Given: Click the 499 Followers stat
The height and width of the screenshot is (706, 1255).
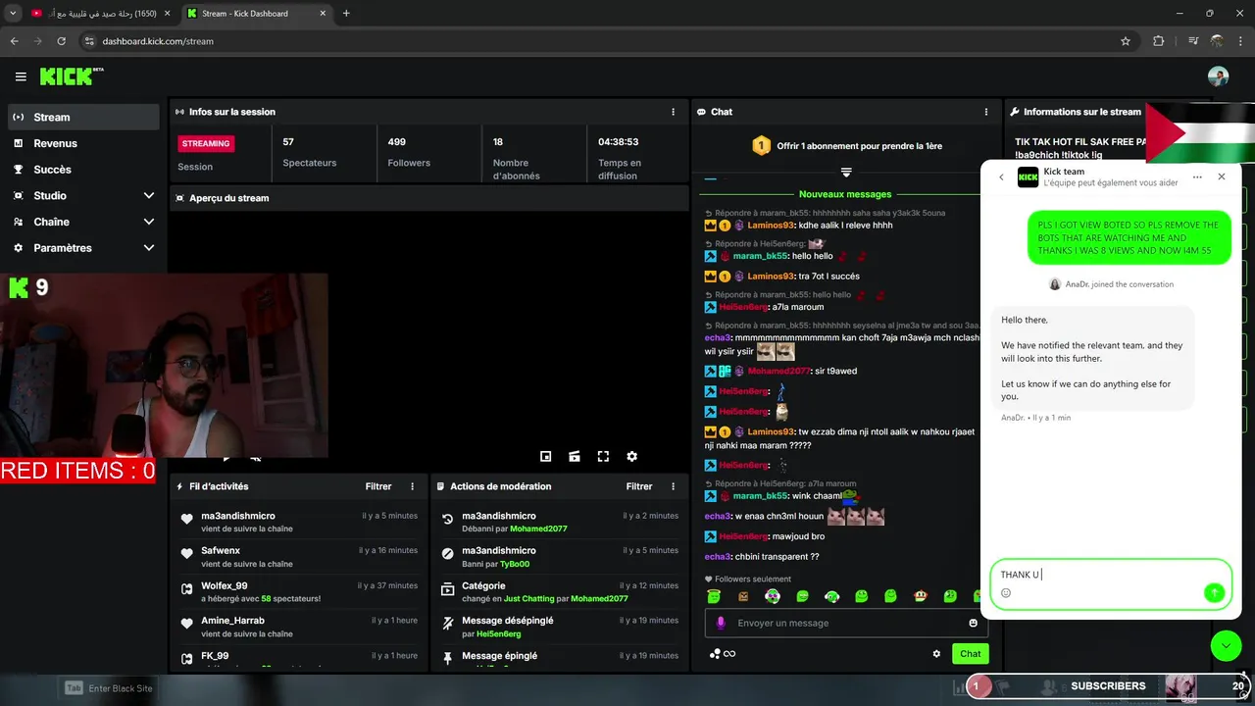Looking at the screenshot, I should [x=428, y=153].
